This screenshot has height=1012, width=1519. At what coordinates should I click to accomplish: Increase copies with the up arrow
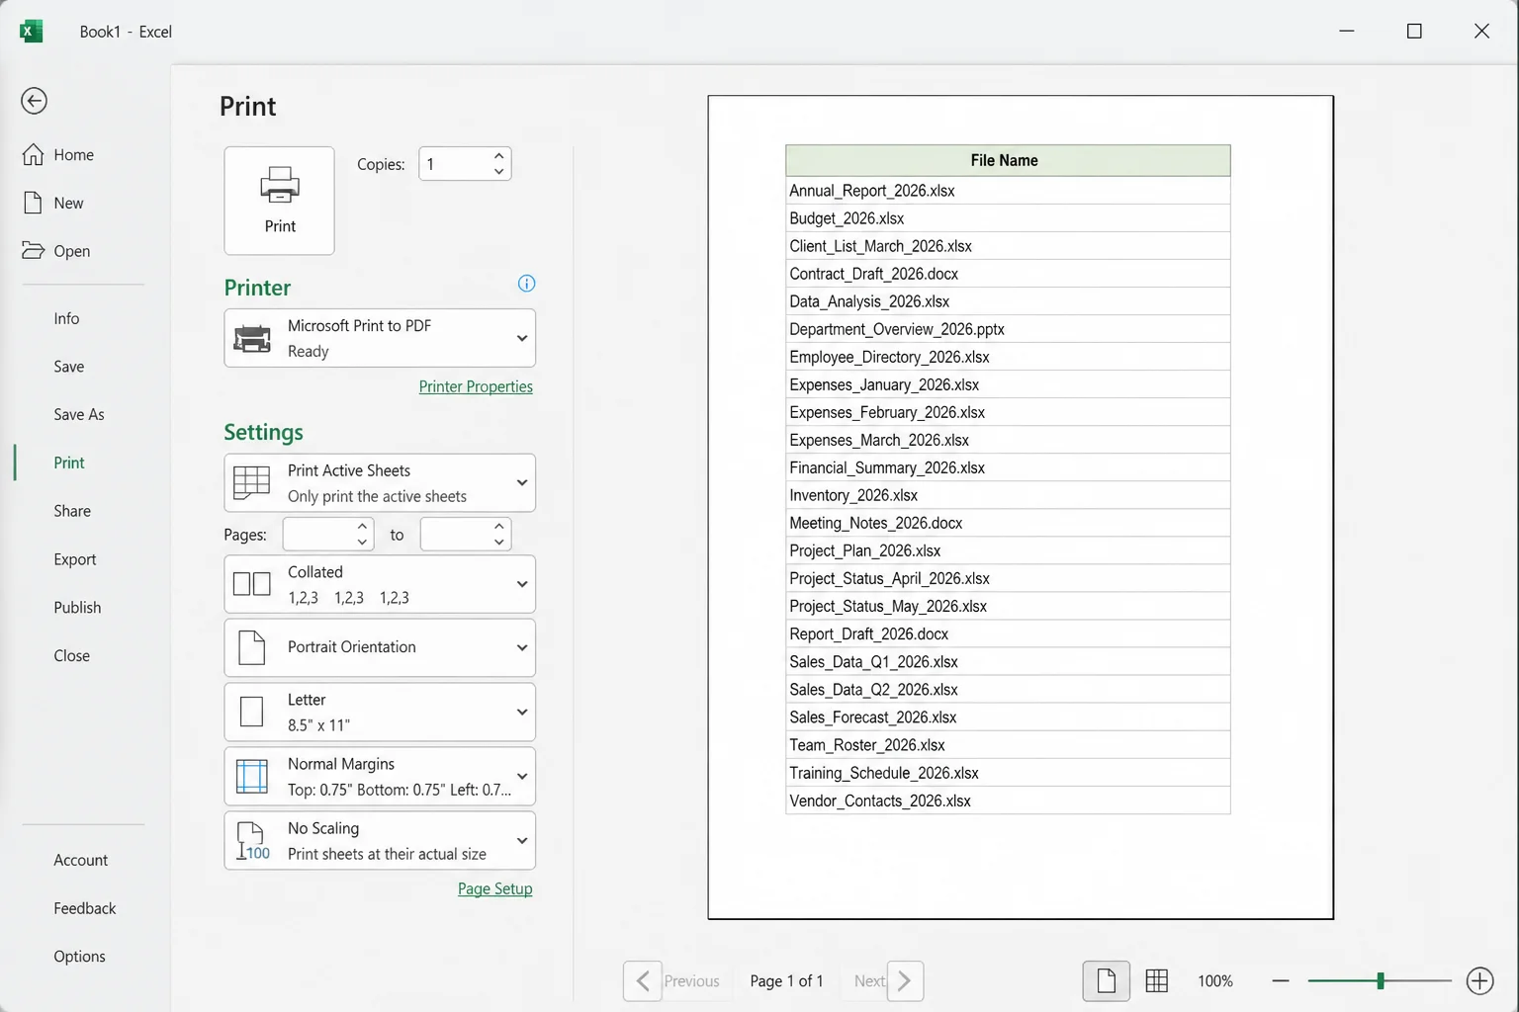(498, 156)
